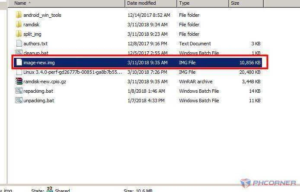Click the Size: 10.6 MB status text
Image resolution: width=300 pixels, height=192 pixels.
[x=138, y=190]
